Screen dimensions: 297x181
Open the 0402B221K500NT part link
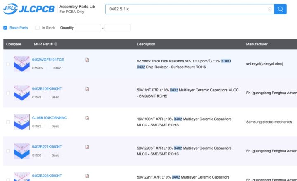[47, 147]
